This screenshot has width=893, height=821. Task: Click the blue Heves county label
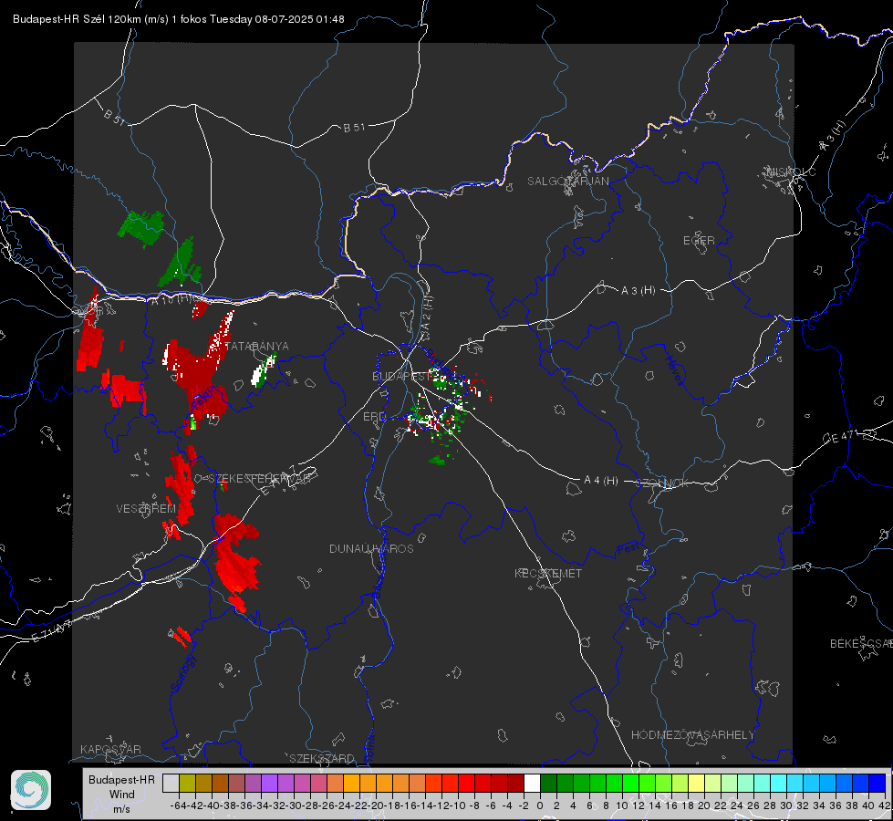pos(675,370)
